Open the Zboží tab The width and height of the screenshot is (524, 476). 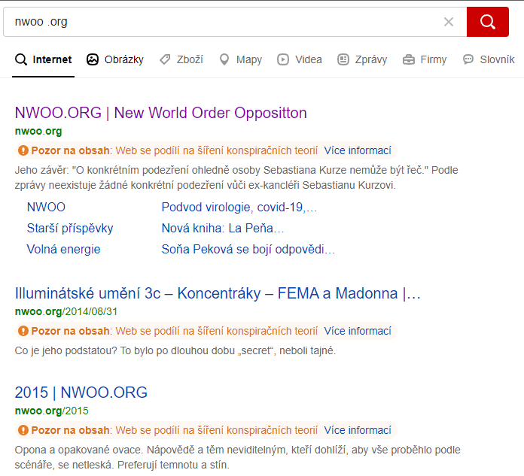click(x=181, y=59)
